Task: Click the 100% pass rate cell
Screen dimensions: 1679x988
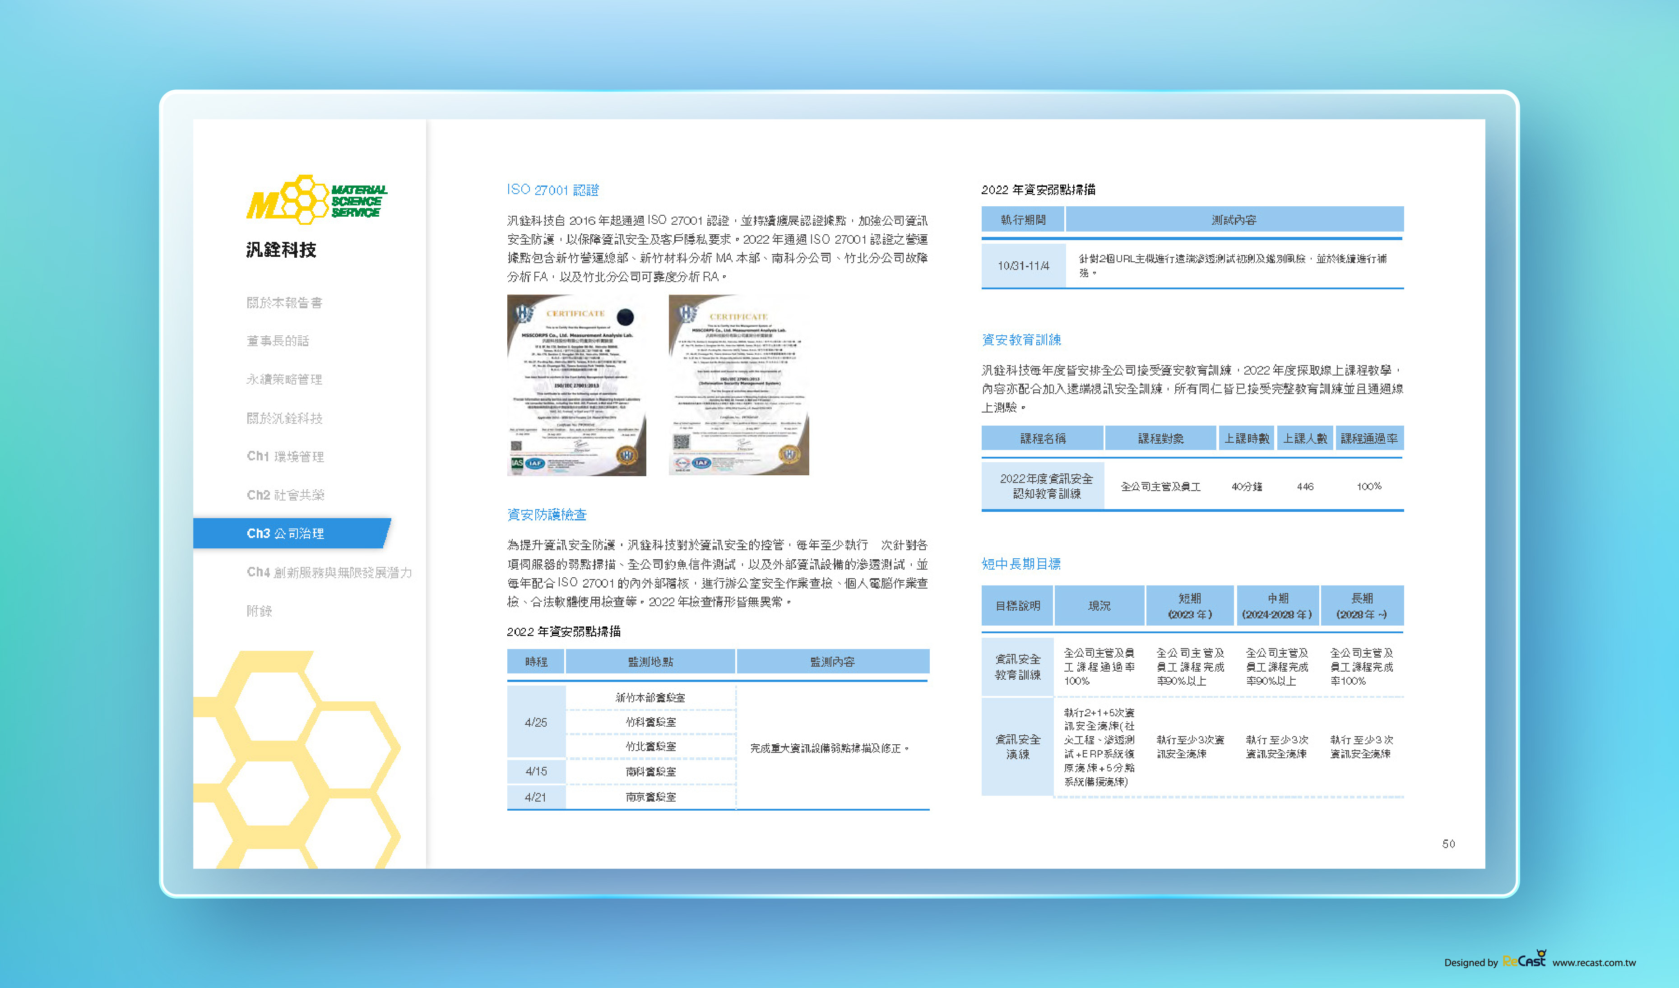Action: 1369,487
